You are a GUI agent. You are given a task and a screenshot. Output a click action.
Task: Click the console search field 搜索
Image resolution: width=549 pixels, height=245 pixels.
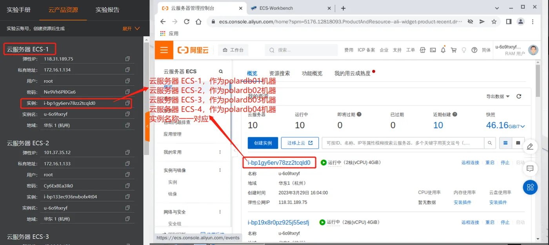[301, 50]
